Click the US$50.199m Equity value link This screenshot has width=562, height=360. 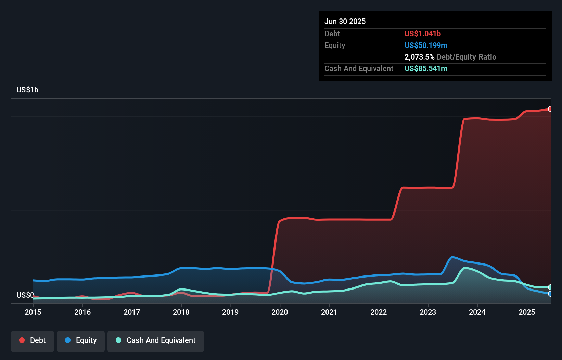[426, 45]
